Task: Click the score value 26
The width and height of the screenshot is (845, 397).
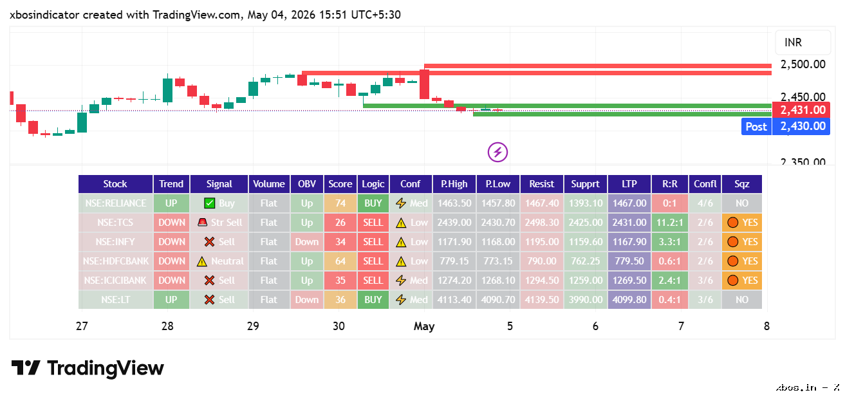Action: point(340,223)
